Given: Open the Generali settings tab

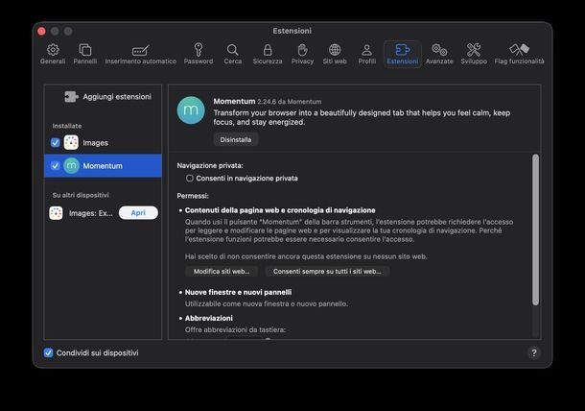Looking at the screenshot, I should tap(53, 54).
